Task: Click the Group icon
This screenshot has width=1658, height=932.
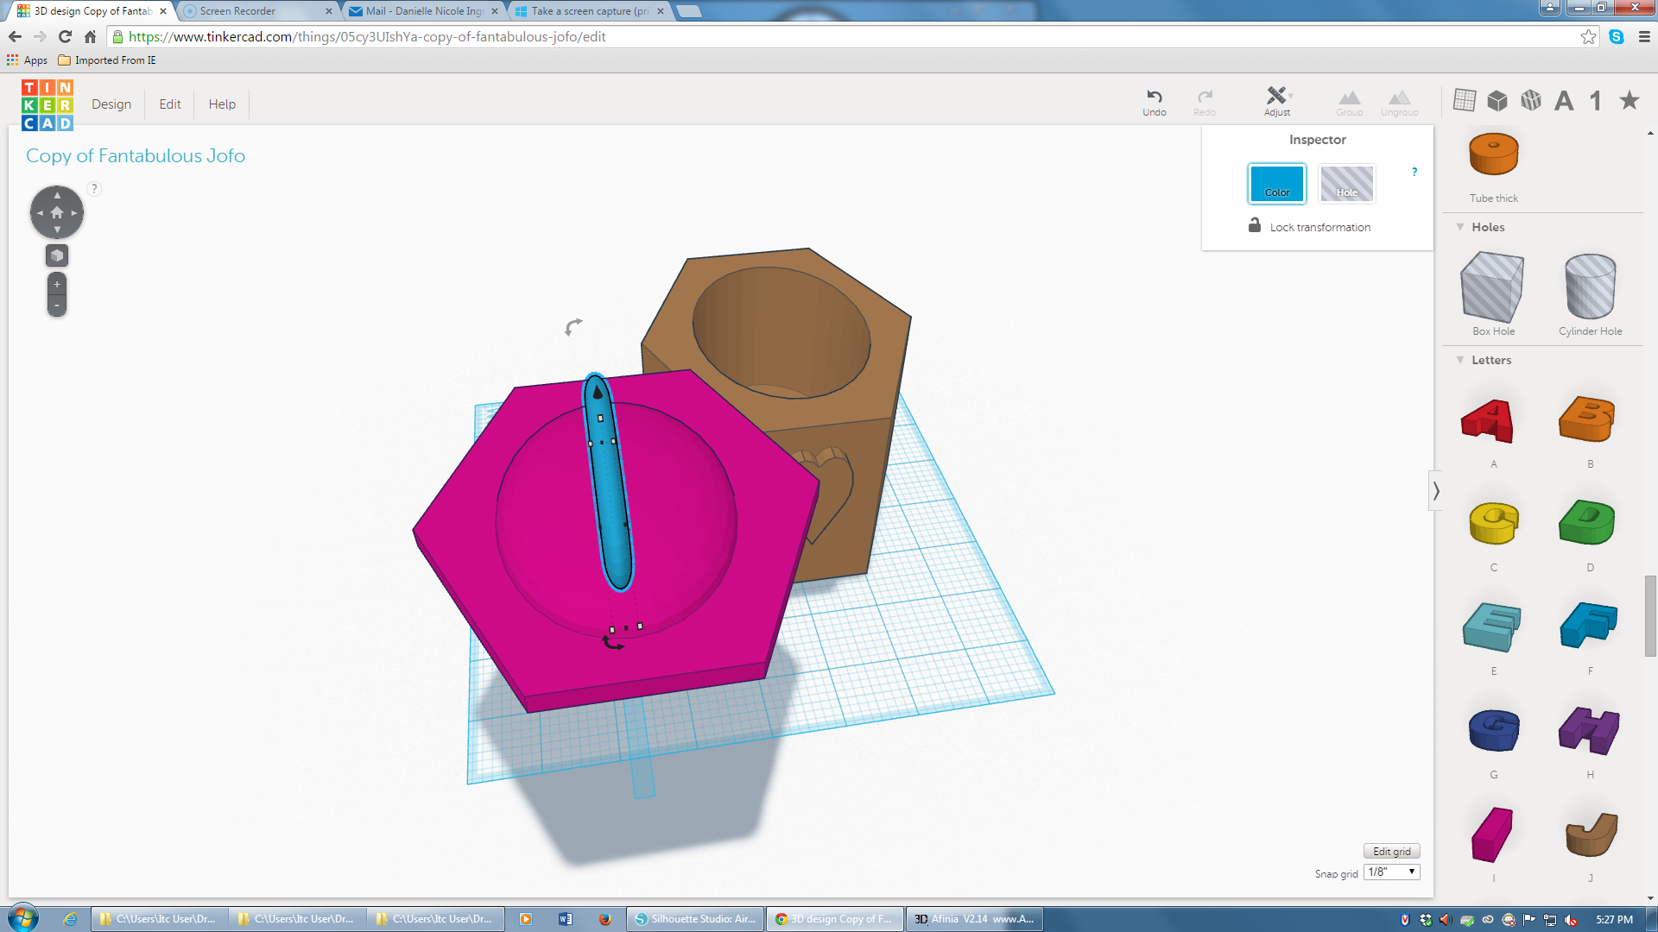Action: click(1349, 103)
